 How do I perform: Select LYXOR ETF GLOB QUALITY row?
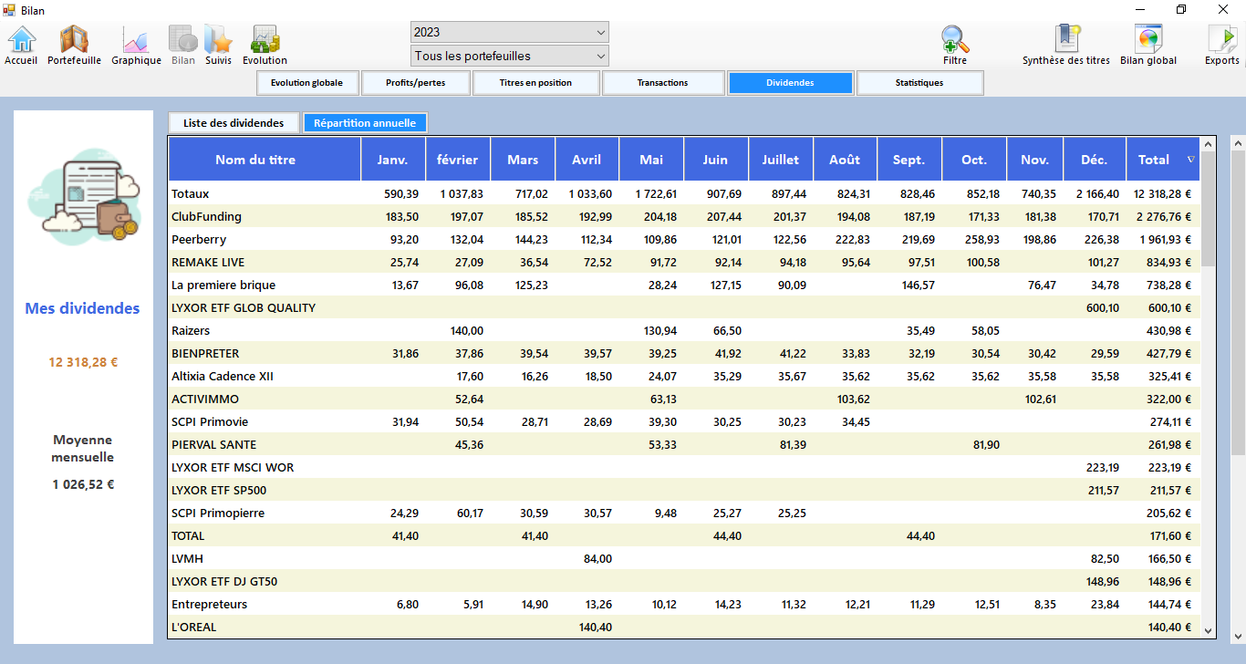[244, 307]
